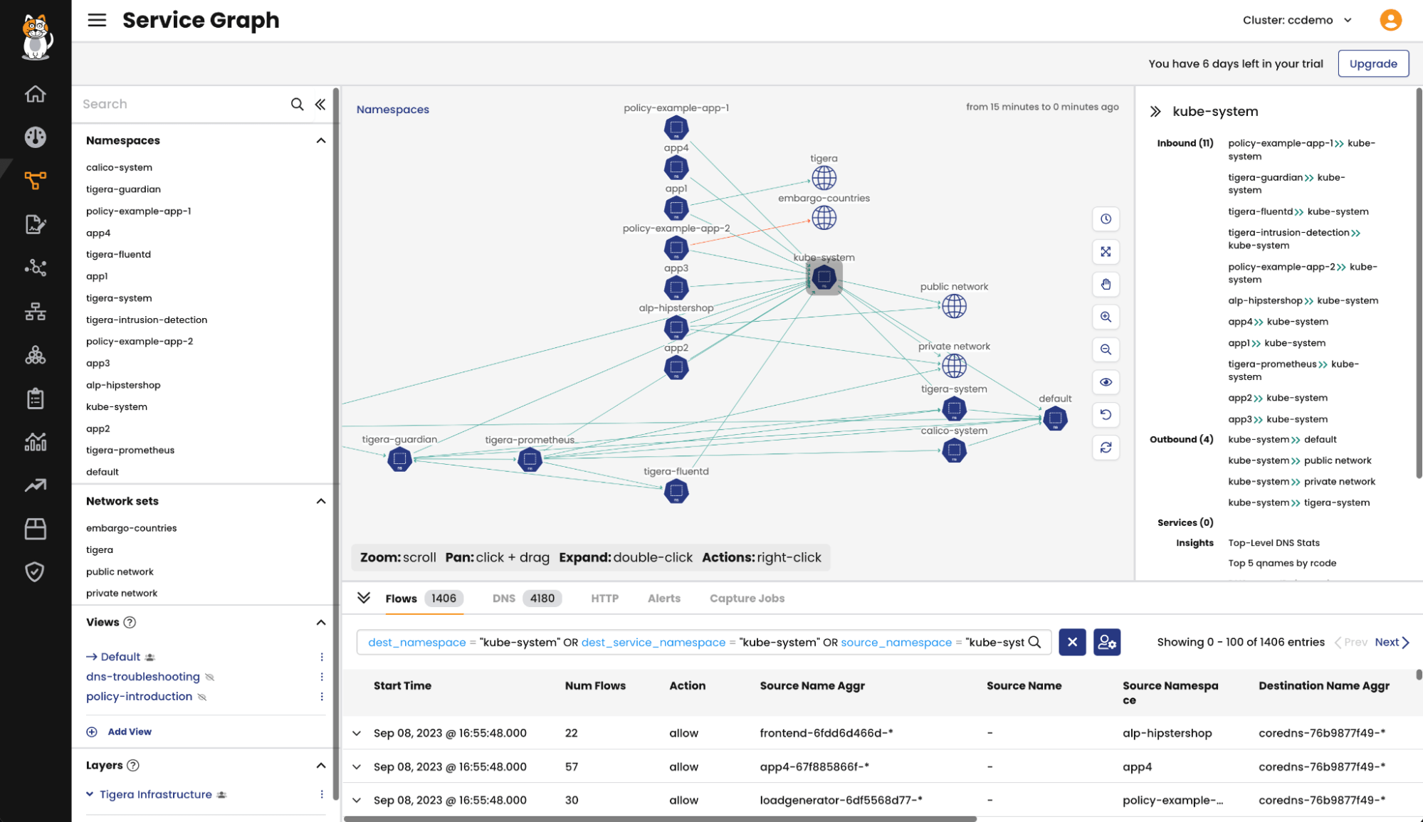
Task: Expand the loadgenerator flow row
Action: (x=357, y=800)
